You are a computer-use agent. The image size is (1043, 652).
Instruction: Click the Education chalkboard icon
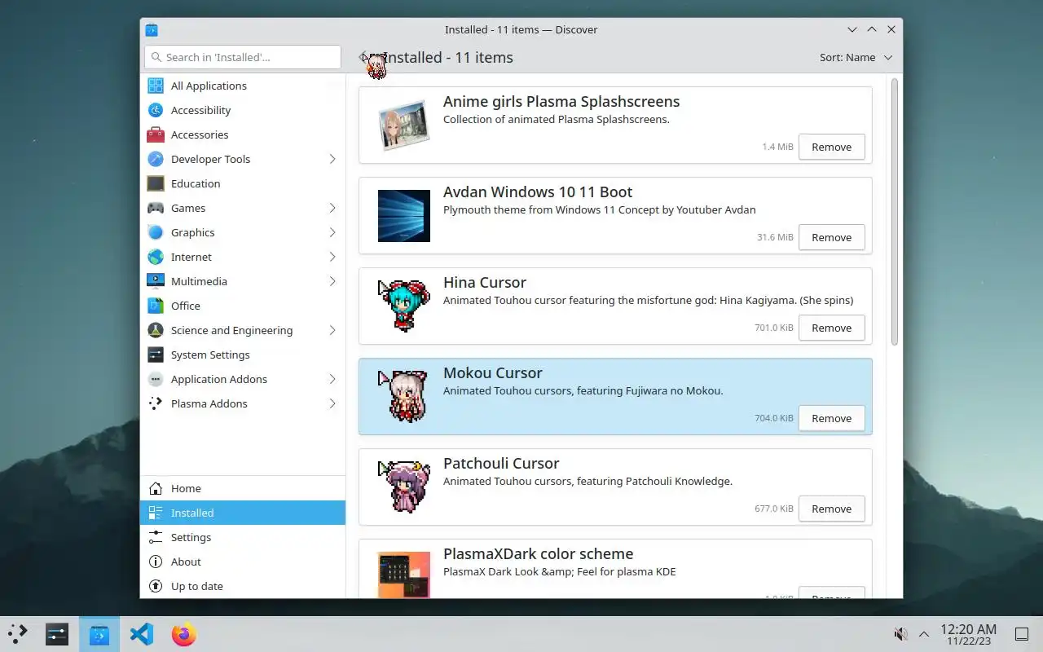click(156, 183)
